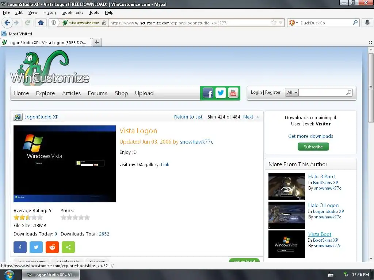Go back with the browser back arrow

coord(7,23)
